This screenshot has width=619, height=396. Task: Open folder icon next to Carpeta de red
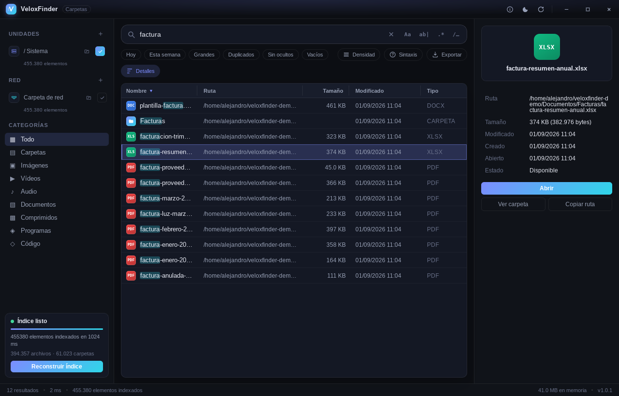pyautogui.click(x=89, y=98)
